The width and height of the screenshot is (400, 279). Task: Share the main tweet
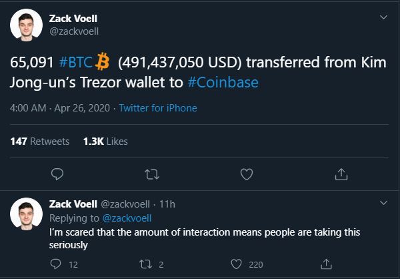coord(341,174)
